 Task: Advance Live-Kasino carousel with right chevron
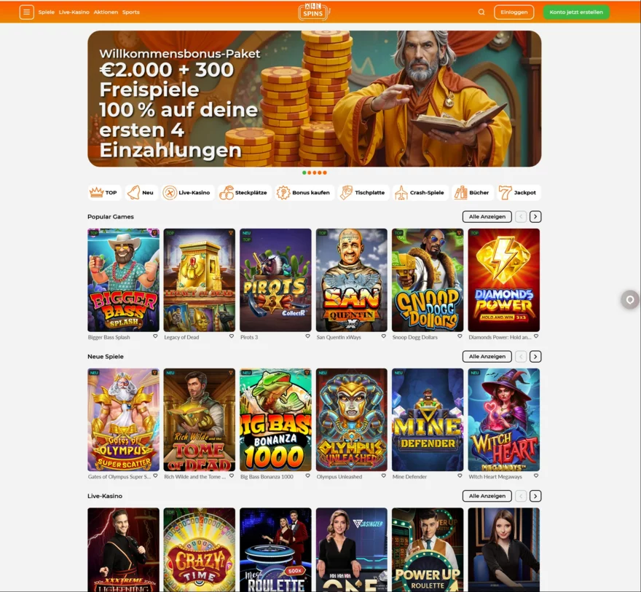tap(535, 496)
